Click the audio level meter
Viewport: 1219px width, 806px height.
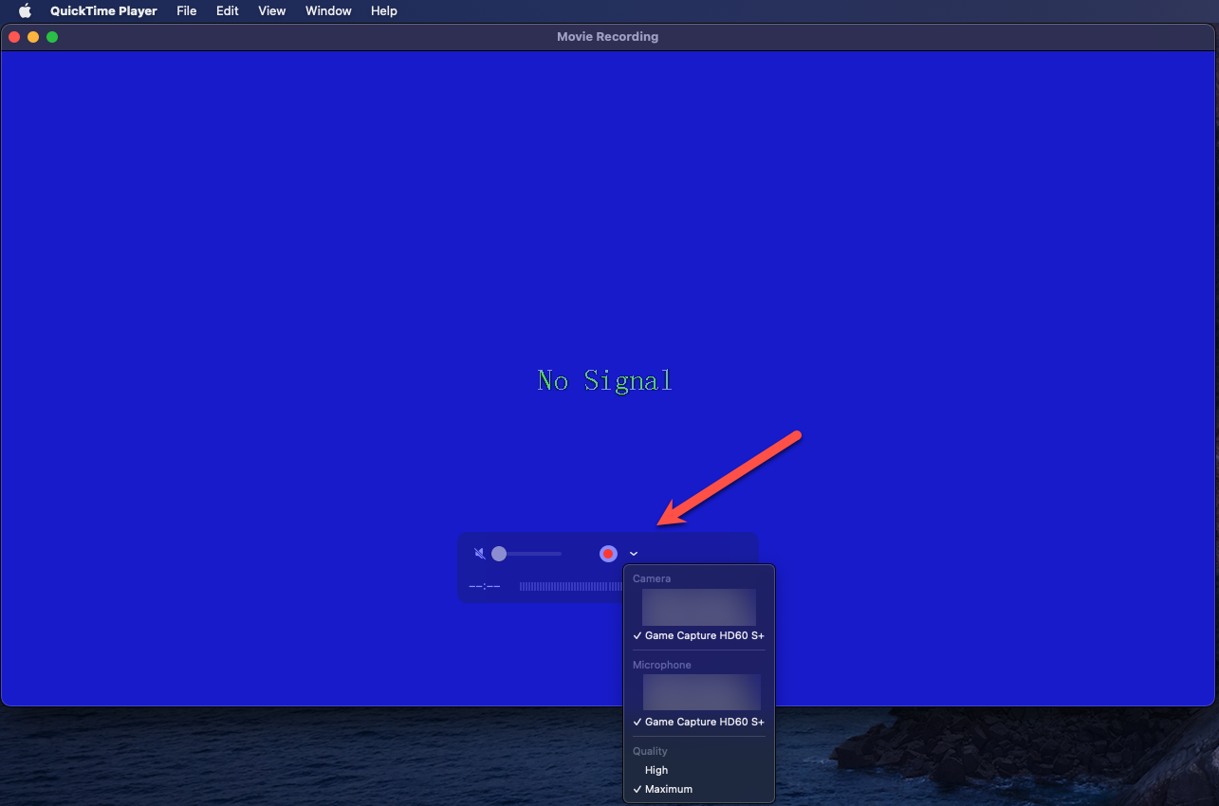click(569, 586)
